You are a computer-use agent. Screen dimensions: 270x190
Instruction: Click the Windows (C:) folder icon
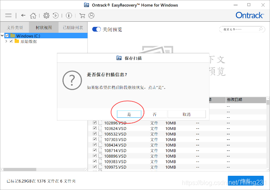(x=13, y=36)
